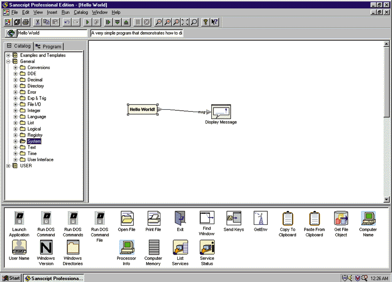Click the Help question mark icon
The height and width of the screenshot is (282, 392).
click(x=206, y=22)
